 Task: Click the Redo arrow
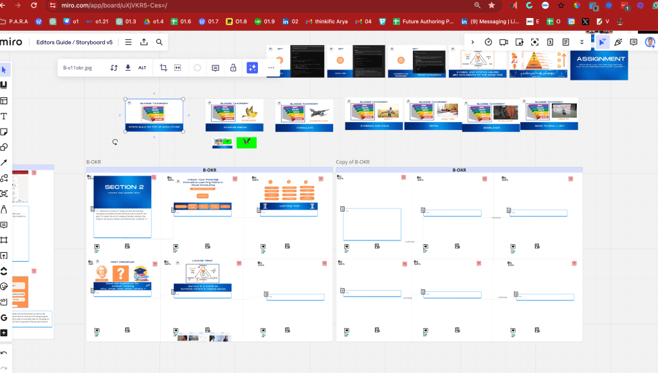[x=4, y=368]
